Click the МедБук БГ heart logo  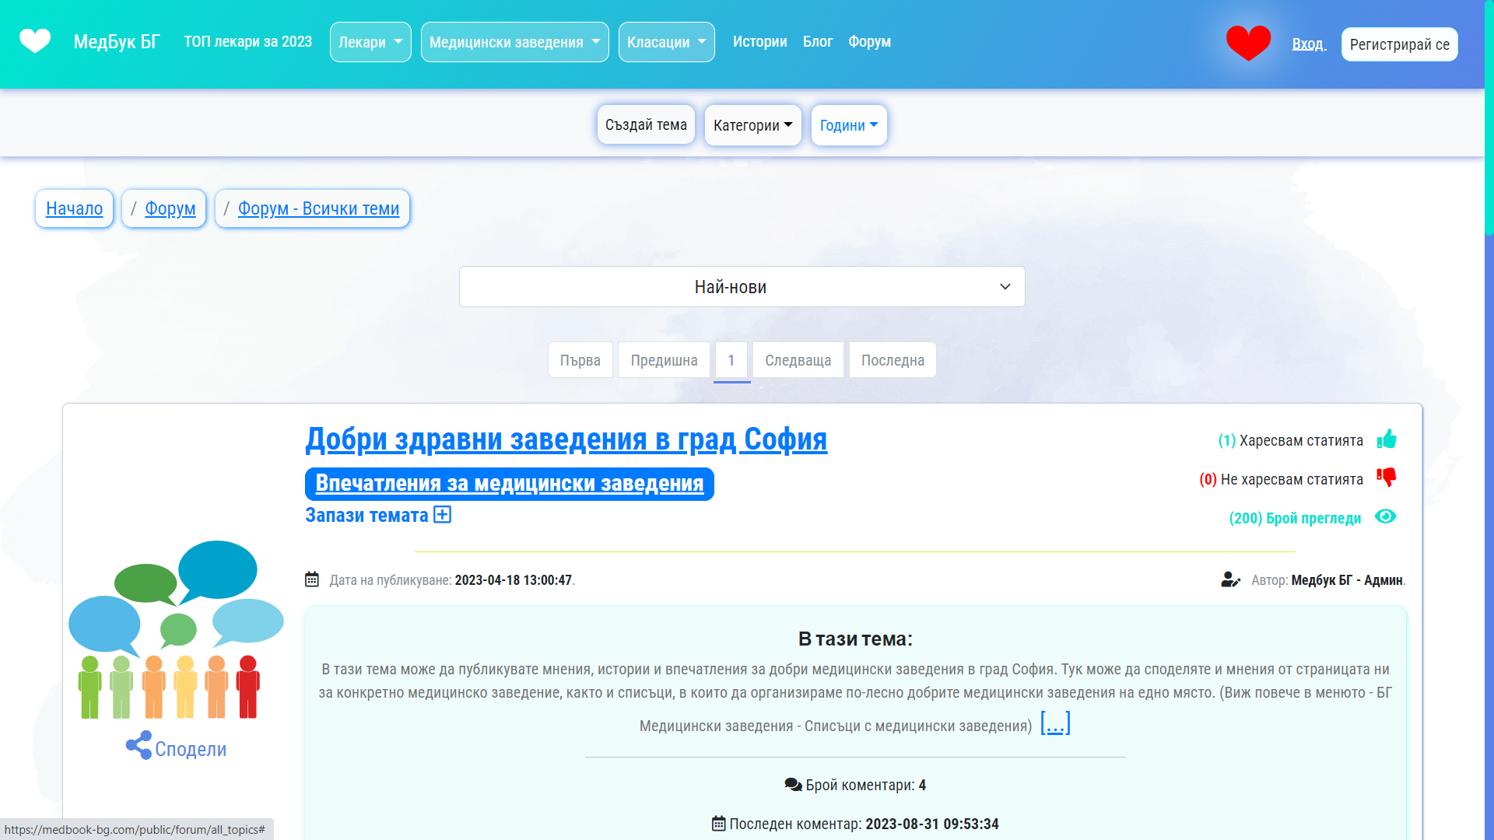pyautogui.click(x=35, y=40)
